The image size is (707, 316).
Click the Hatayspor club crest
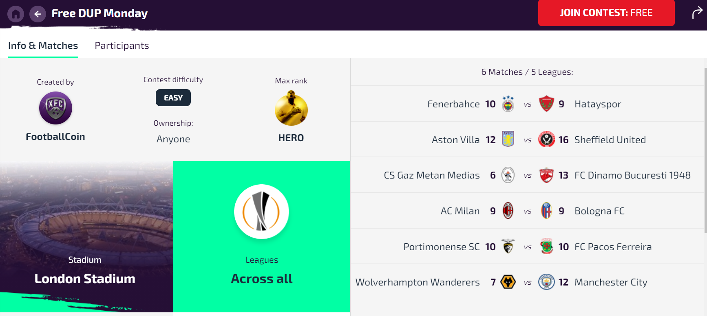pos(546,104)
